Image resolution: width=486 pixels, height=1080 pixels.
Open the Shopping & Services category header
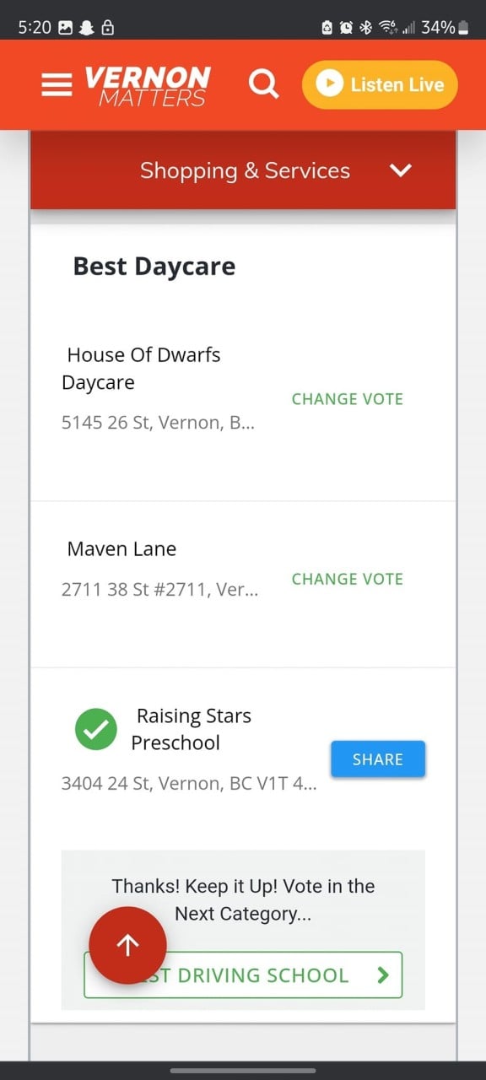point(243,170)
